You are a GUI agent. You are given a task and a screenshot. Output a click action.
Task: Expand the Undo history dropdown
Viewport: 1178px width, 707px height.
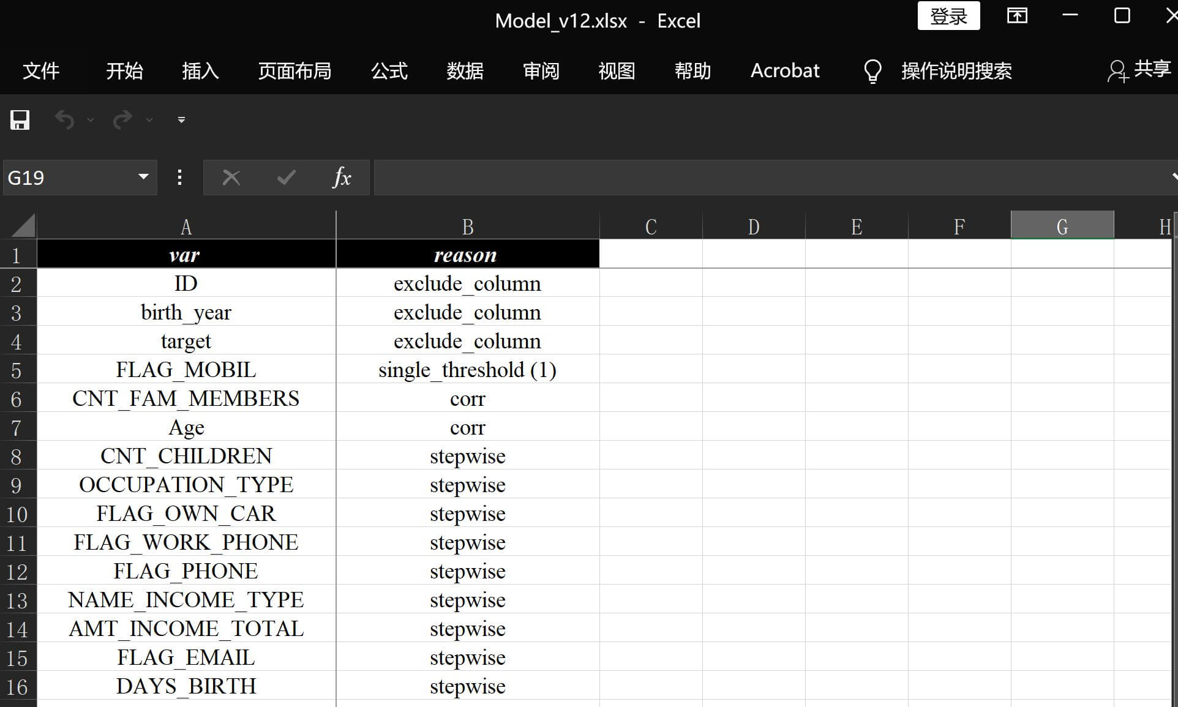pyautogui.click(x=91, y=120)
